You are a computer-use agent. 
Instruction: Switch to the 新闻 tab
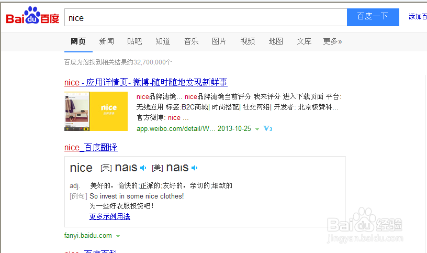coord(106,41)
